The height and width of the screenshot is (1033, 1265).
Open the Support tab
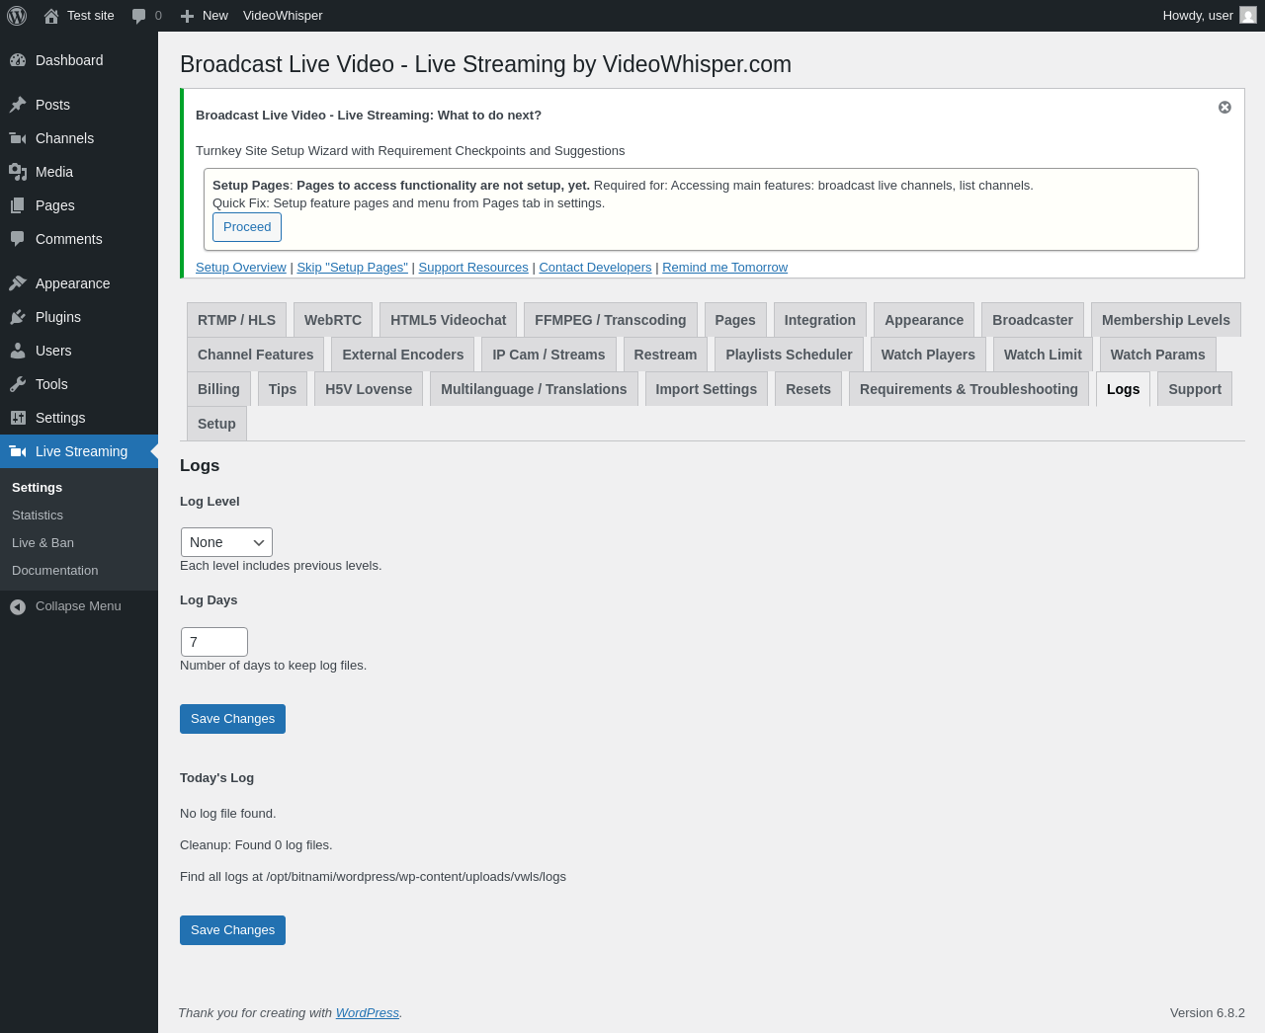(x=1195, y=389)
